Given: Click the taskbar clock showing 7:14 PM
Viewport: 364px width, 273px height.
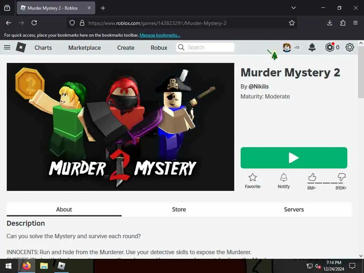Looking at the screenshot, I should point(333,266).
